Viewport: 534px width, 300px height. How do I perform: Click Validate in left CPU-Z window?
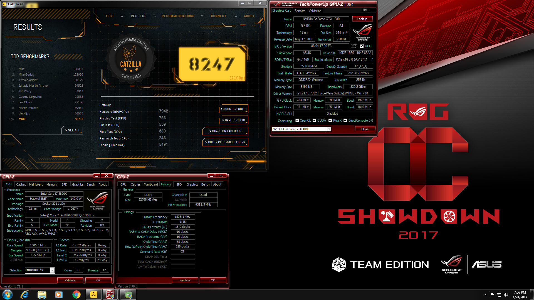(x=70, y=280)
